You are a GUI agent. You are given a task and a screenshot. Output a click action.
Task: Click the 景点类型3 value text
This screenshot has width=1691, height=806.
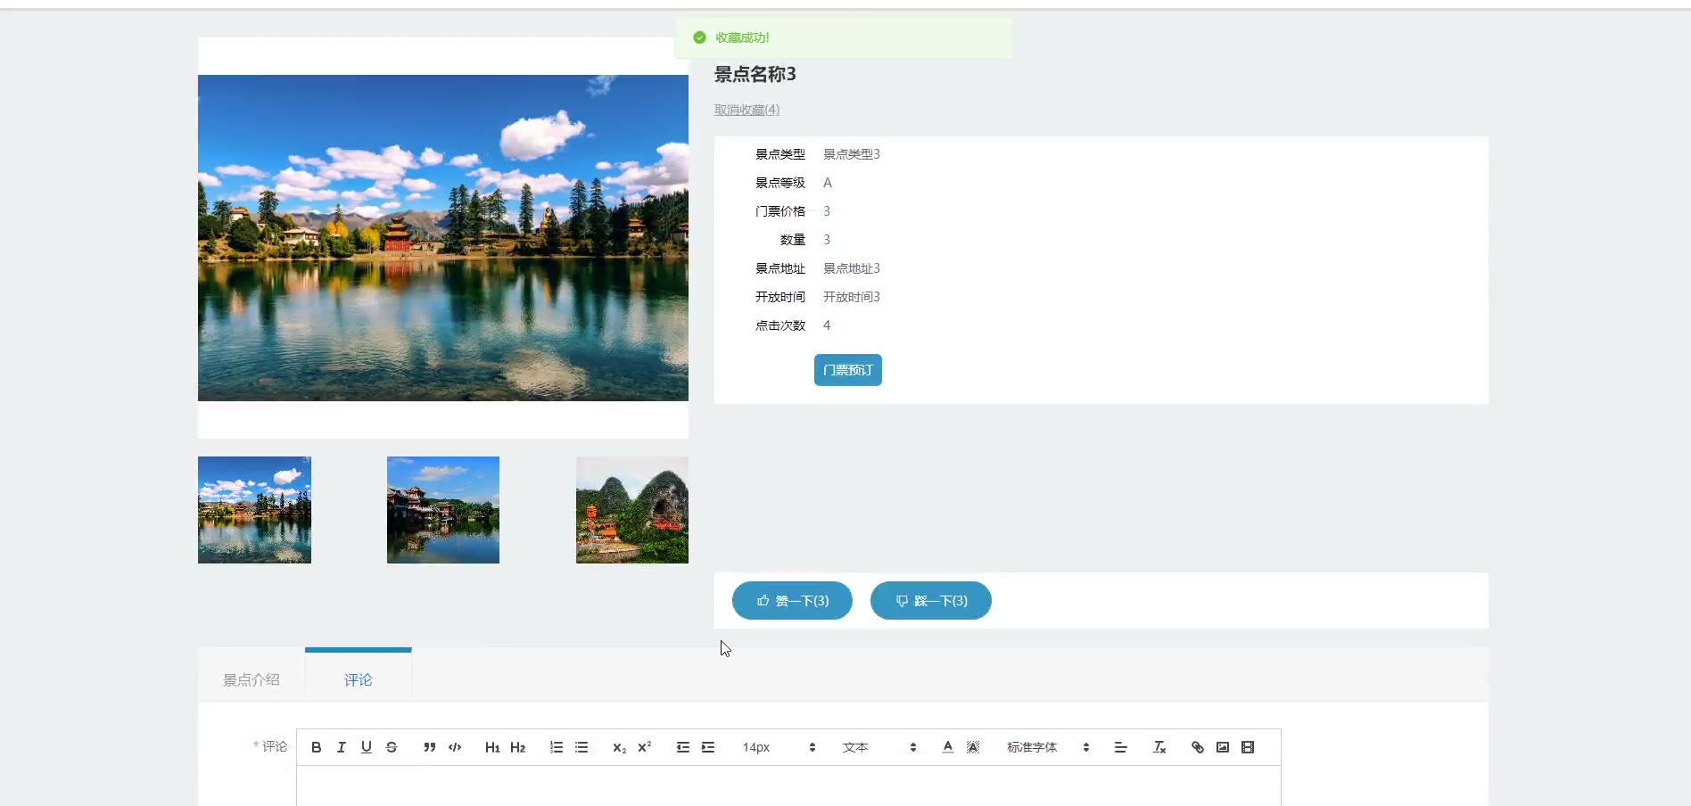click(852, 154)
